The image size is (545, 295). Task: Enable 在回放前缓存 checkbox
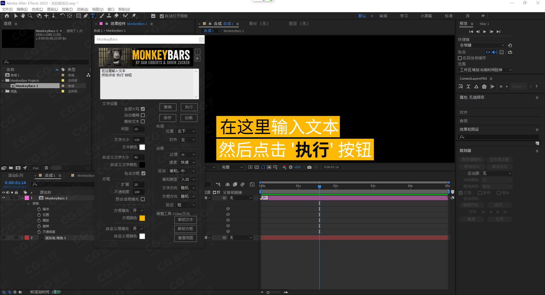pos(460,58)
